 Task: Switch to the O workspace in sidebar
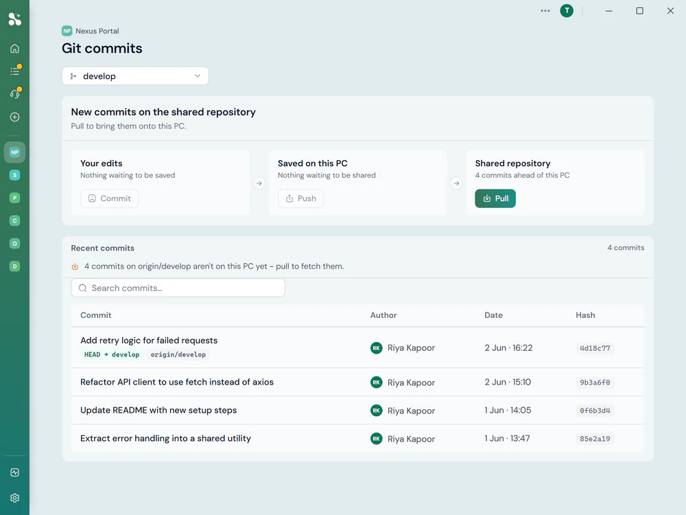tap(15, 244)
